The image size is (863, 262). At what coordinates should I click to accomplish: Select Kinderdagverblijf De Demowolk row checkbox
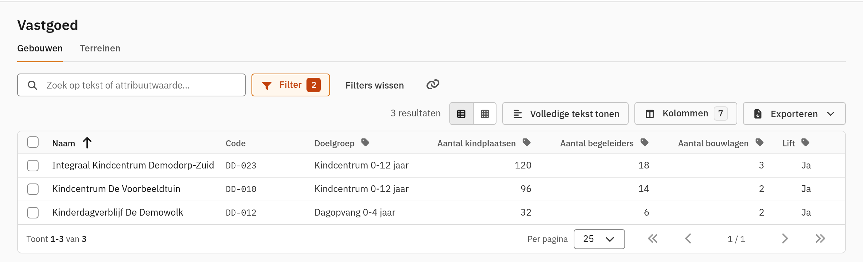33,213
